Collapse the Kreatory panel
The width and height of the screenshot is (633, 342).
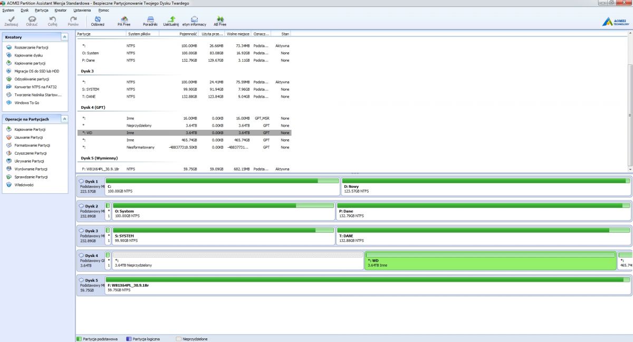(x=64, y=37)
